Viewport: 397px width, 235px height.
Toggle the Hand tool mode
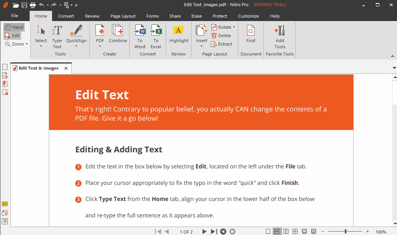(x=14, y=27)
